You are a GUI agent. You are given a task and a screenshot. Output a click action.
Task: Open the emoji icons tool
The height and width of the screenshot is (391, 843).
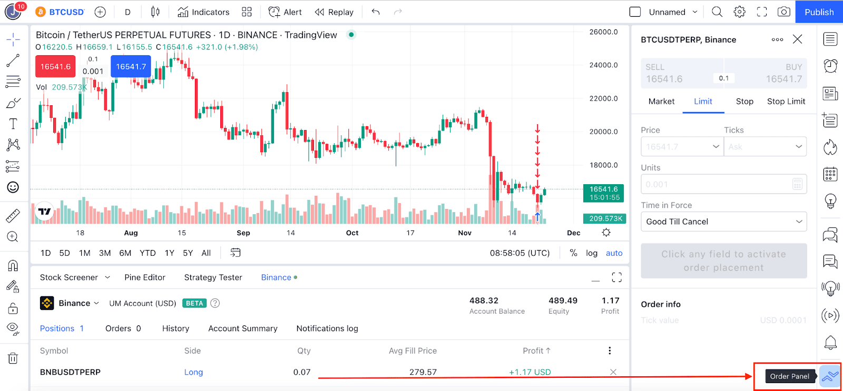click(13, 187)
